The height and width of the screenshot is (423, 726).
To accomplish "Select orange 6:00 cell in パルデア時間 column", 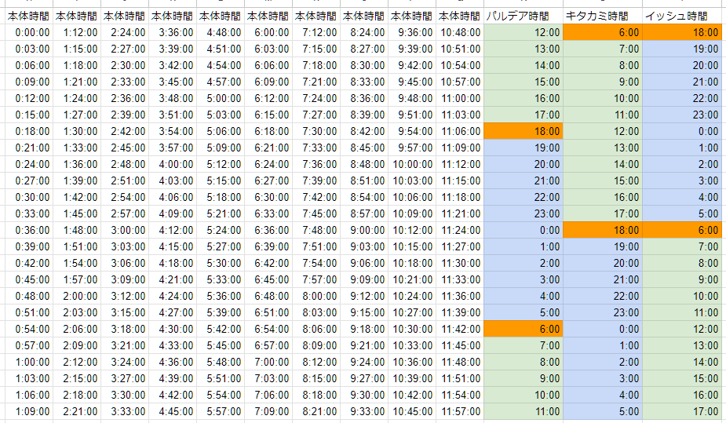I will (x=524, y=329).
